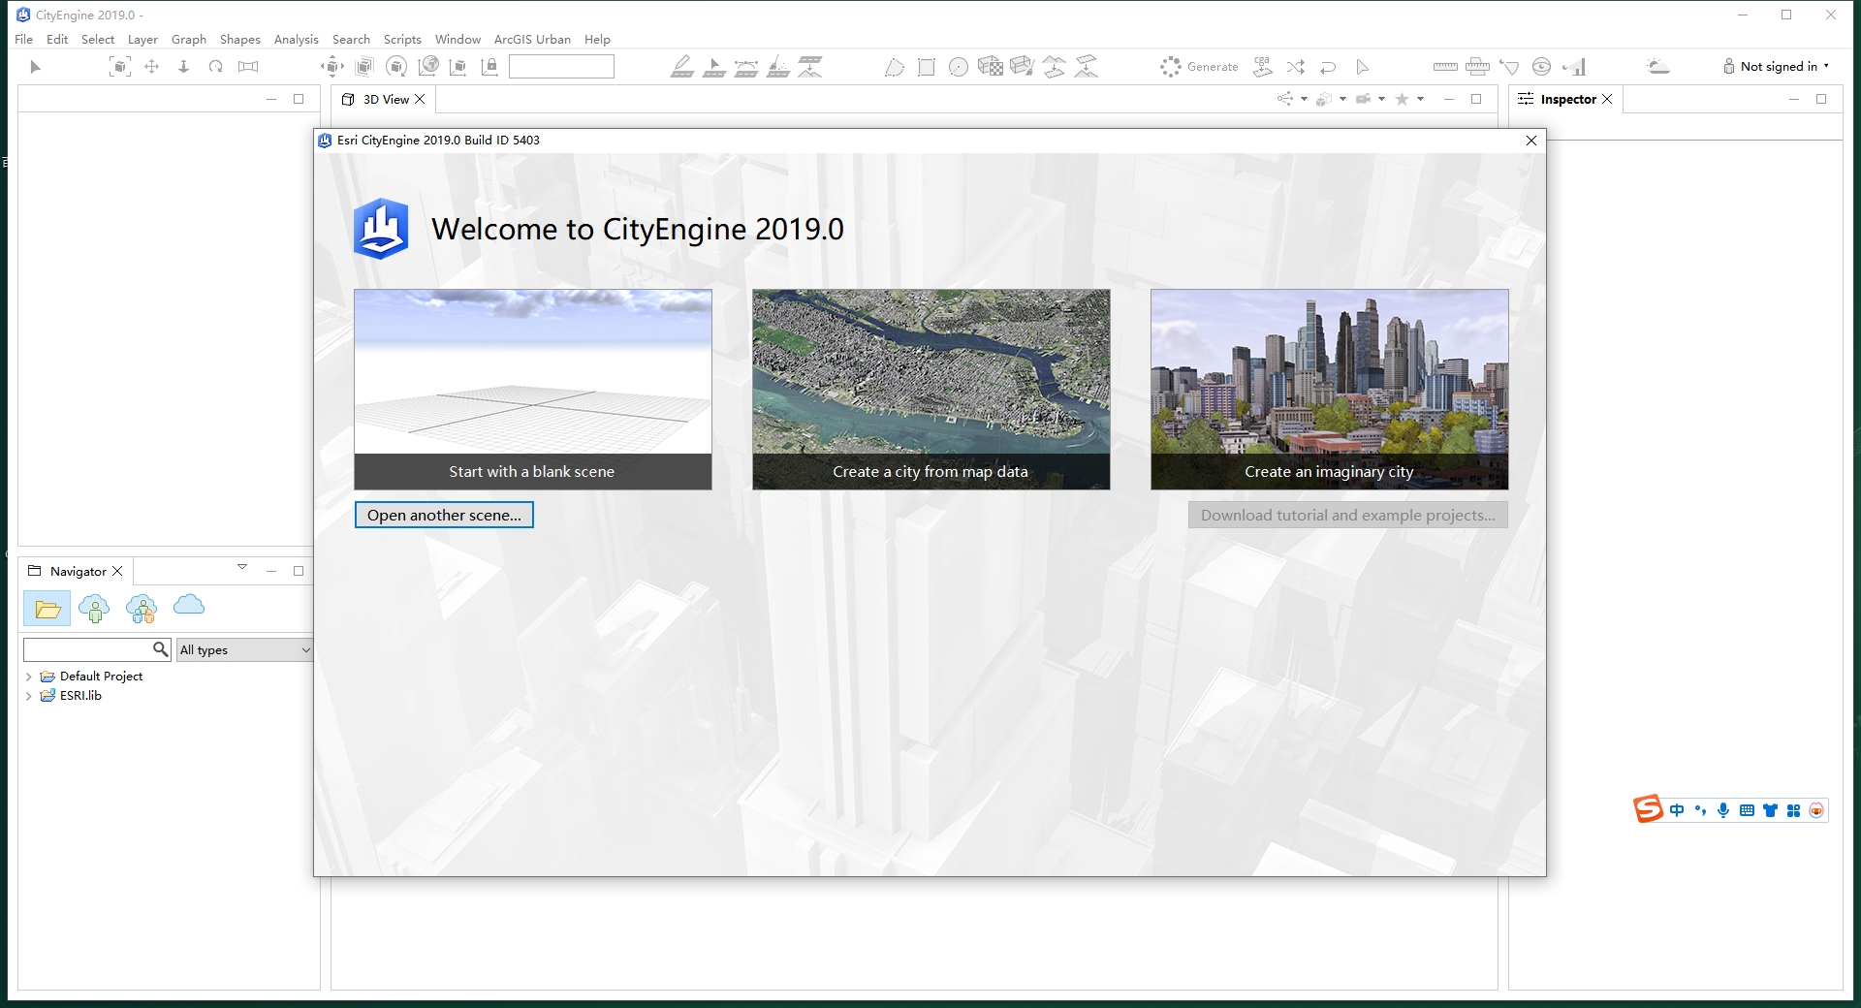1861x1008 pixels.
Task: Open the Navigator view menu triangle
Action: tap(242, 567)
